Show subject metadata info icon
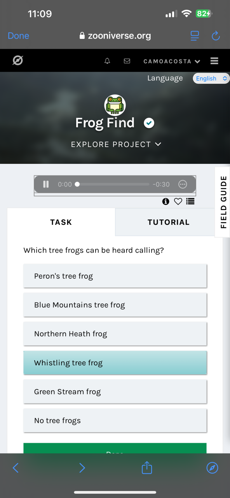 point(166,201)
